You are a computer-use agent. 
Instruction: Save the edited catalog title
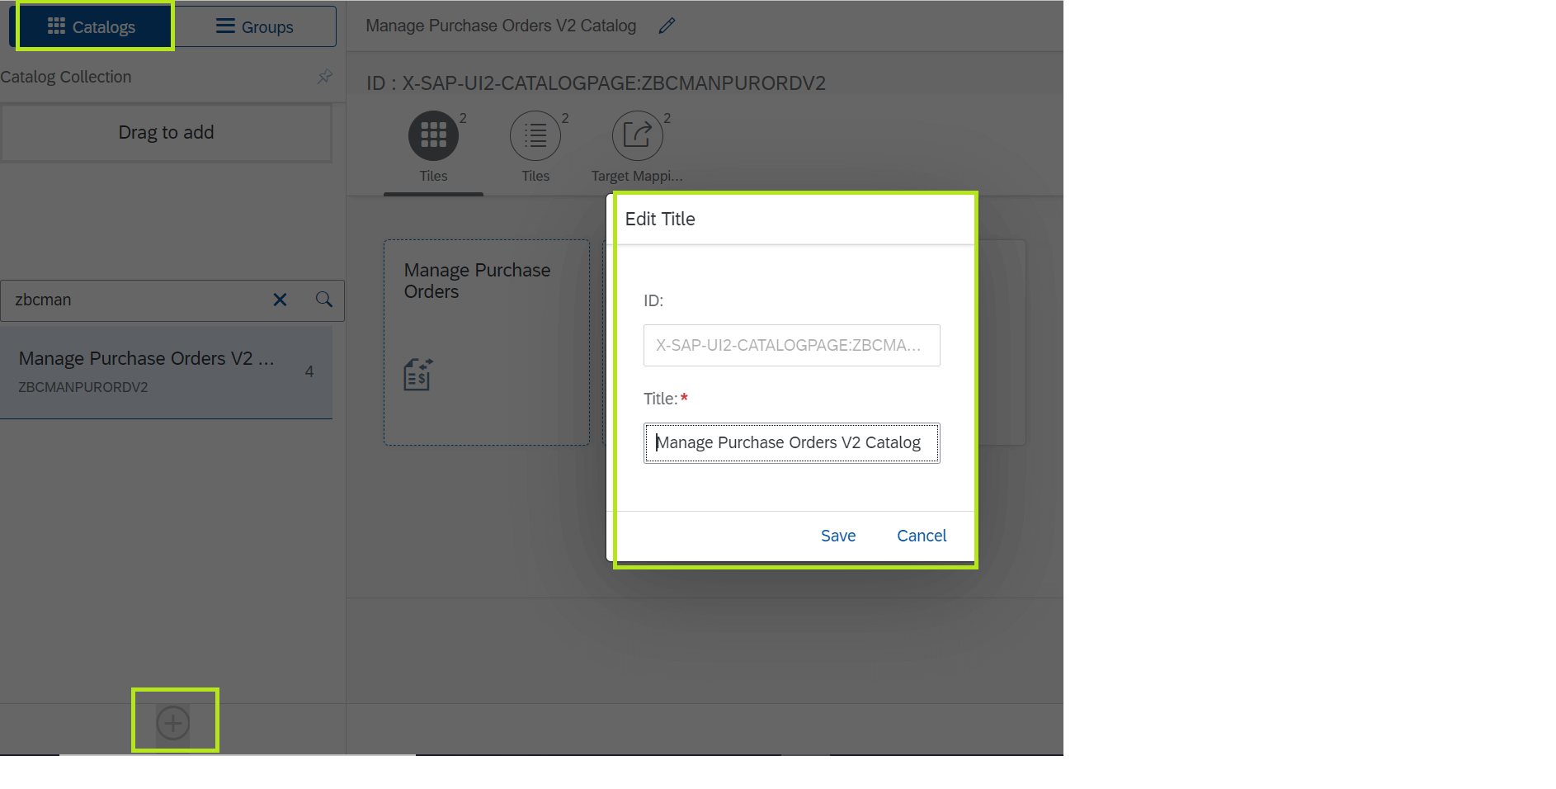837,535
